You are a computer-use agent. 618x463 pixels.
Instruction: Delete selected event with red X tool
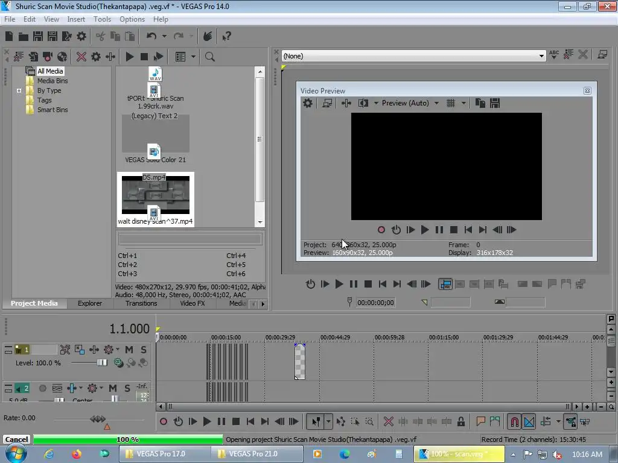tap(388, 421)
